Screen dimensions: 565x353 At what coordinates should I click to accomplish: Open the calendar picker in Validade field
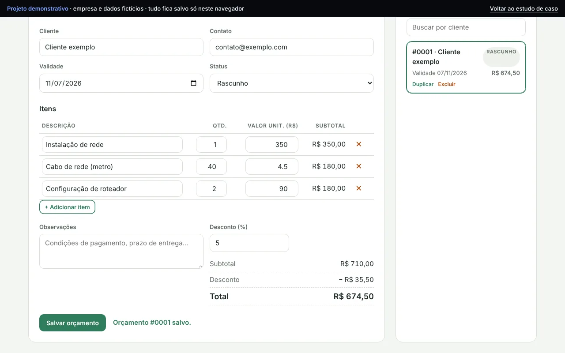(193, 83)
